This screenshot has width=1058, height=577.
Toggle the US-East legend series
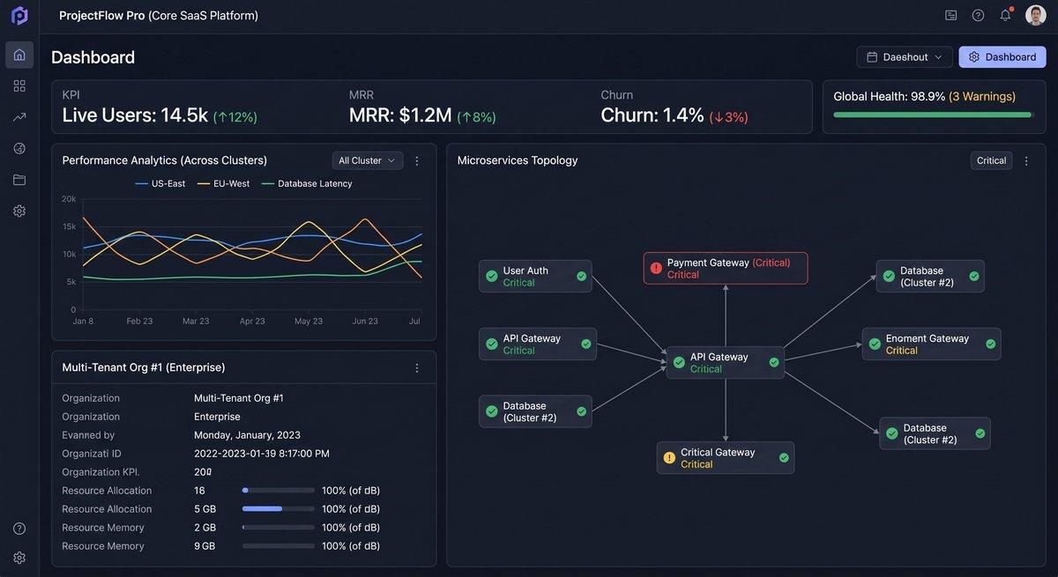(160, 183)
